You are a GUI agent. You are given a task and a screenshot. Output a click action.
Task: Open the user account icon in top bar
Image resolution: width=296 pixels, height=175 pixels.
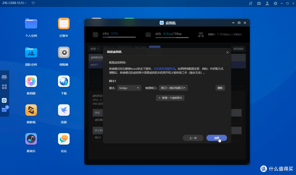coord(267,3)
